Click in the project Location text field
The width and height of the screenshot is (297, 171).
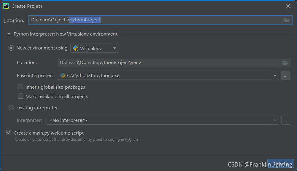click(161, 20)
